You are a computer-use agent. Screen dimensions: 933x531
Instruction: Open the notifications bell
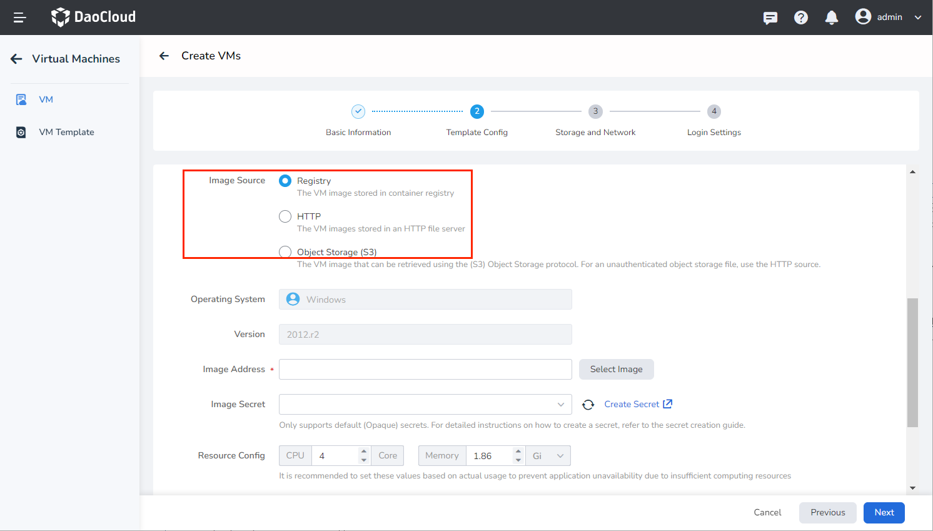point(831,17)
